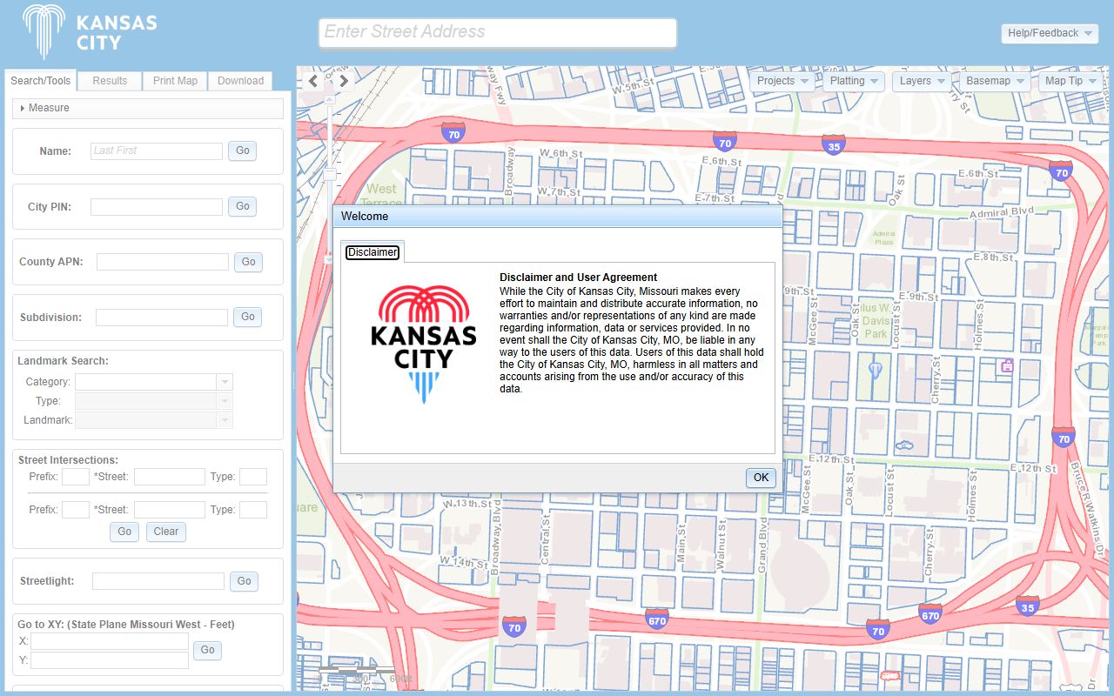
Task: Click the I-670 shield near Main St
Action: pos(657,619)
